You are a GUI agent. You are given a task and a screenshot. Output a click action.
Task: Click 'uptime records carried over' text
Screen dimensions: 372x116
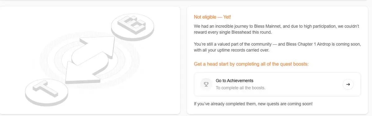pyautogui.click(x=246, y=50)
